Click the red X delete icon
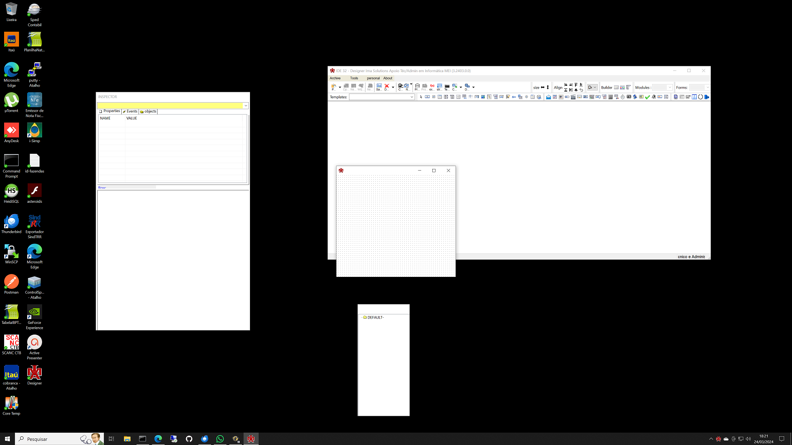This screenshot has width=792, height=445. pos(387,87)
